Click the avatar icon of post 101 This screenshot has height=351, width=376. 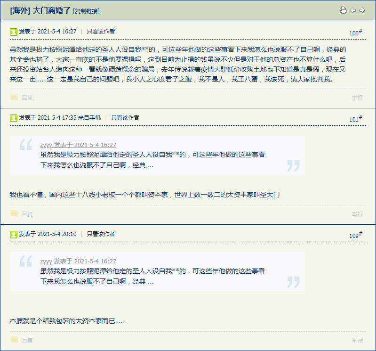[14, 118]
